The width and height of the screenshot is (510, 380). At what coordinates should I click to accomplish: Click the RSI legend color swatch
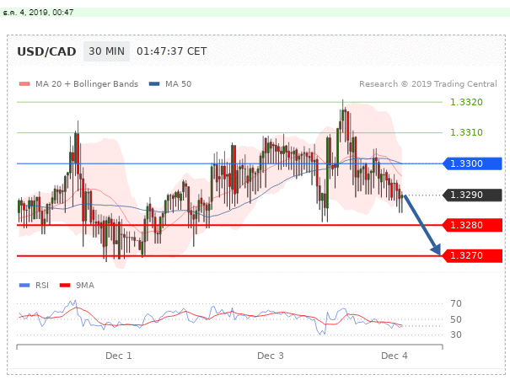(24, 286)
